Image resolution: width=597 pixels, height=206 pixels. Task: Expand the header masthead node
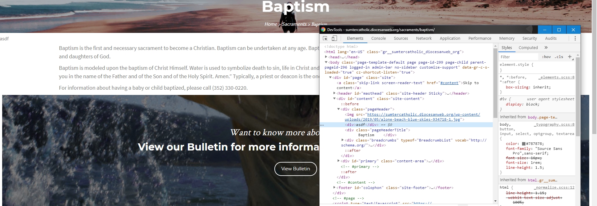[x=334, y=93]
